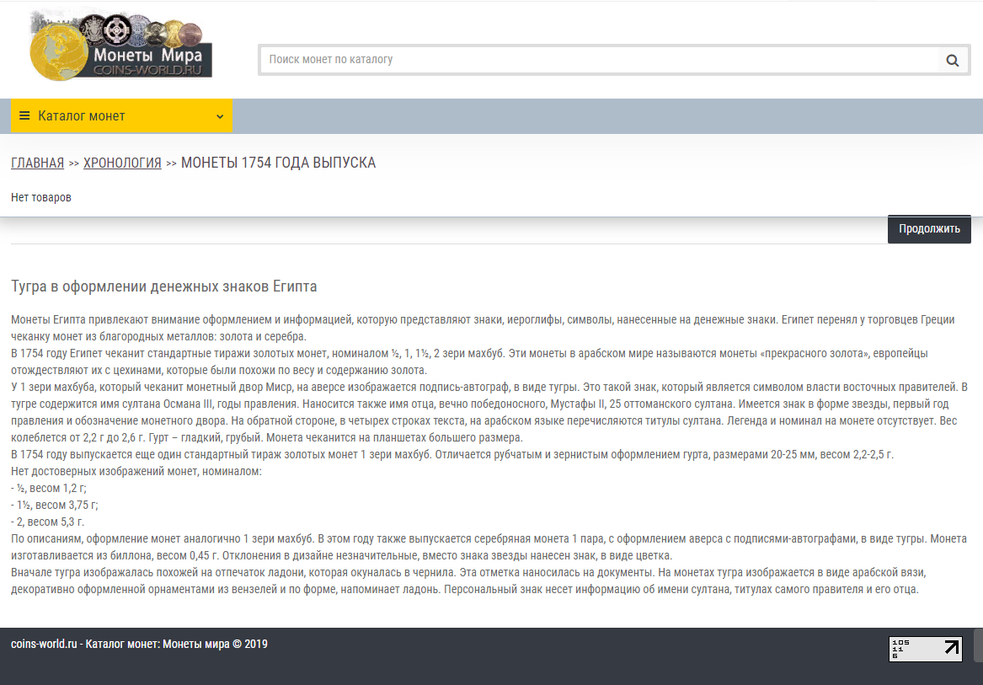
Task: Click the line "- ½, весом 1,2 г;"
Action: (x=49, y=487)
